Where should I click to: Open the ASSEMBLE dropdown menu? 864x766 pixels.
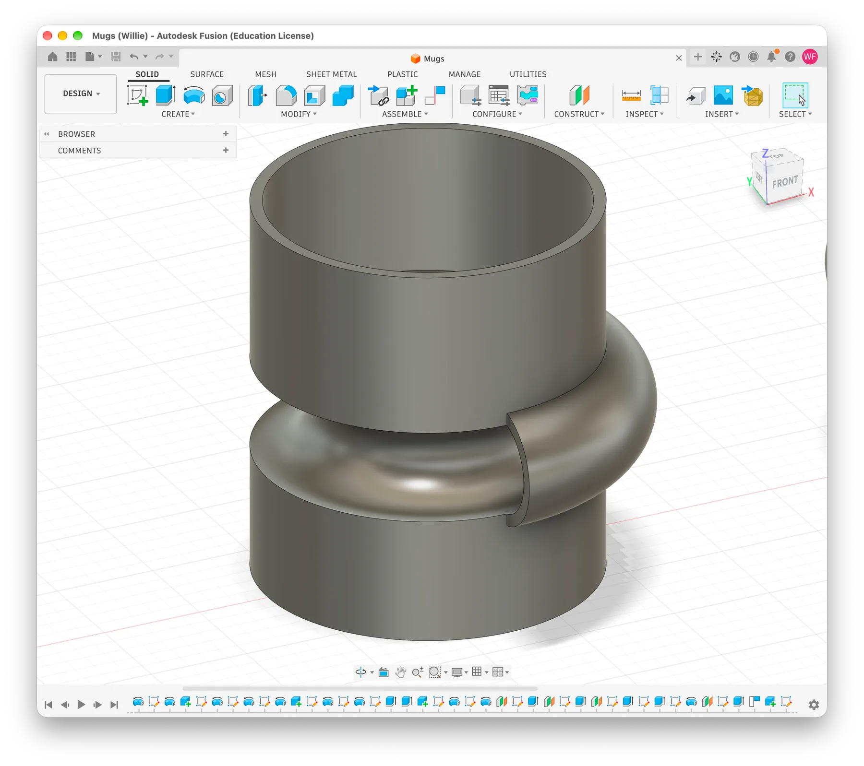click(x=405, y=114)
